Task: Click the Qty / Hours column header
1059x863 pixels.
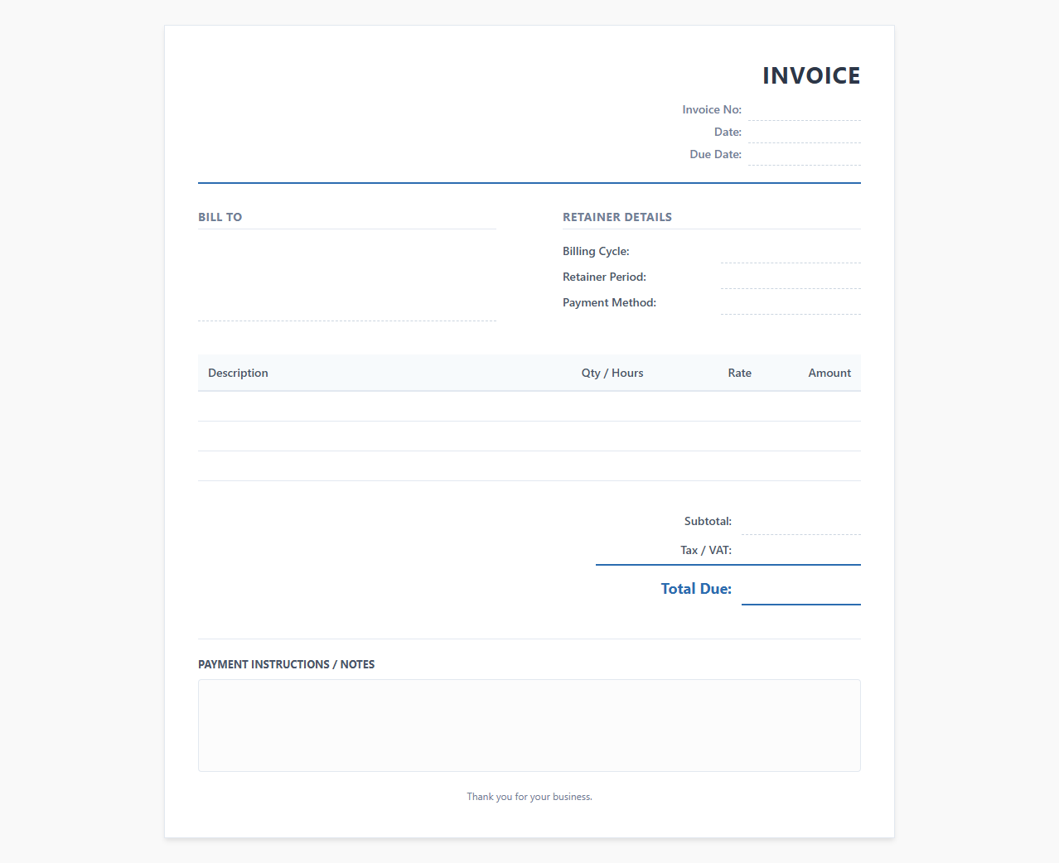Action: [612, 374]
